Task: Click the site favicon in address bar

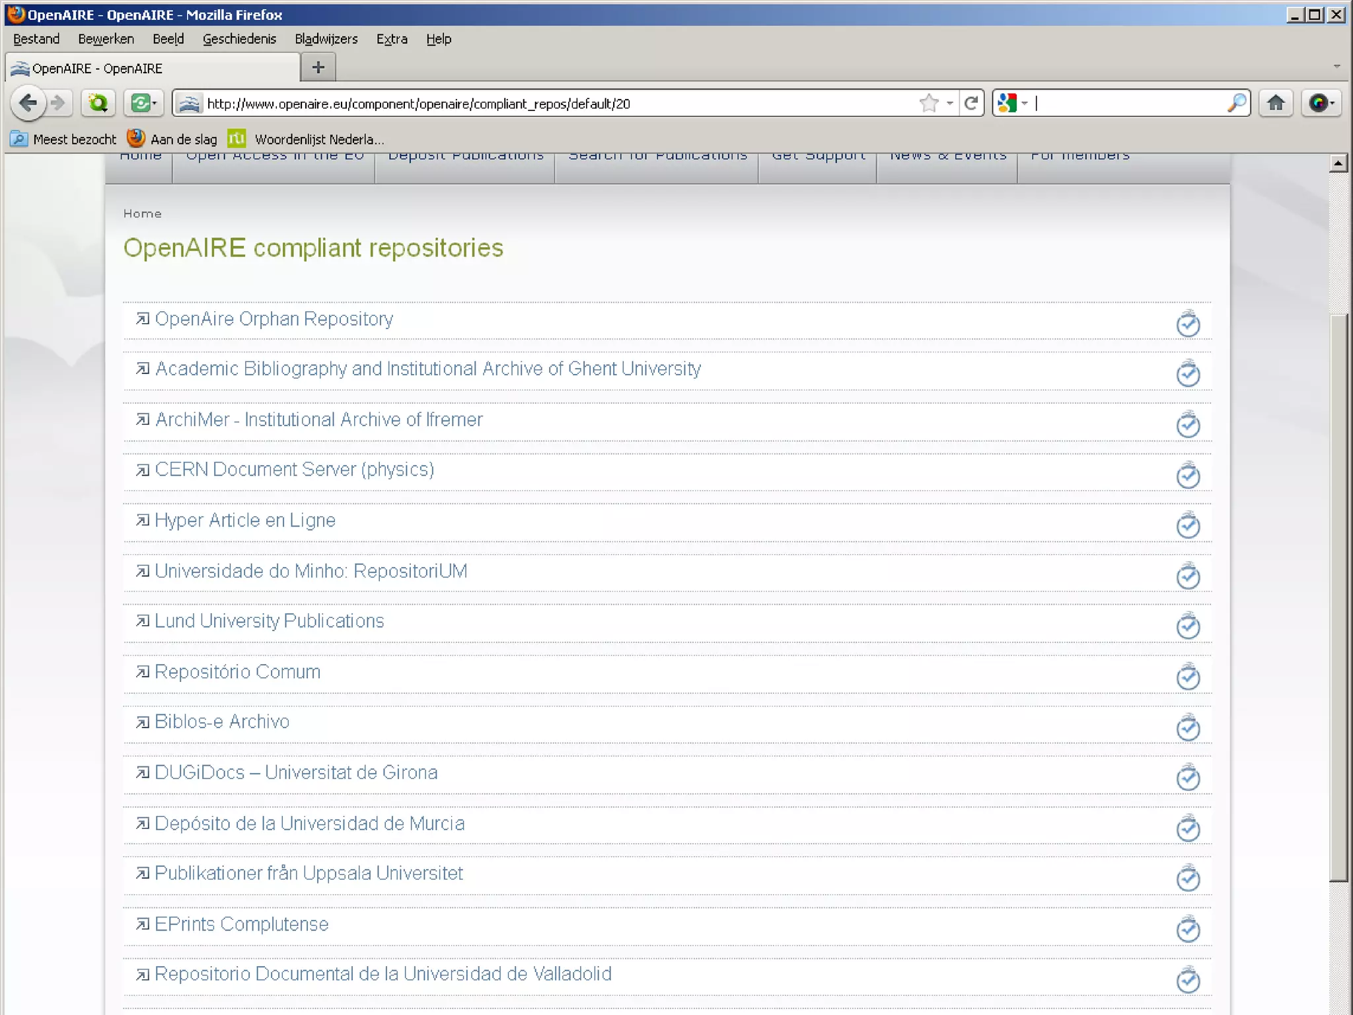Action: click(x=190, y=103)
